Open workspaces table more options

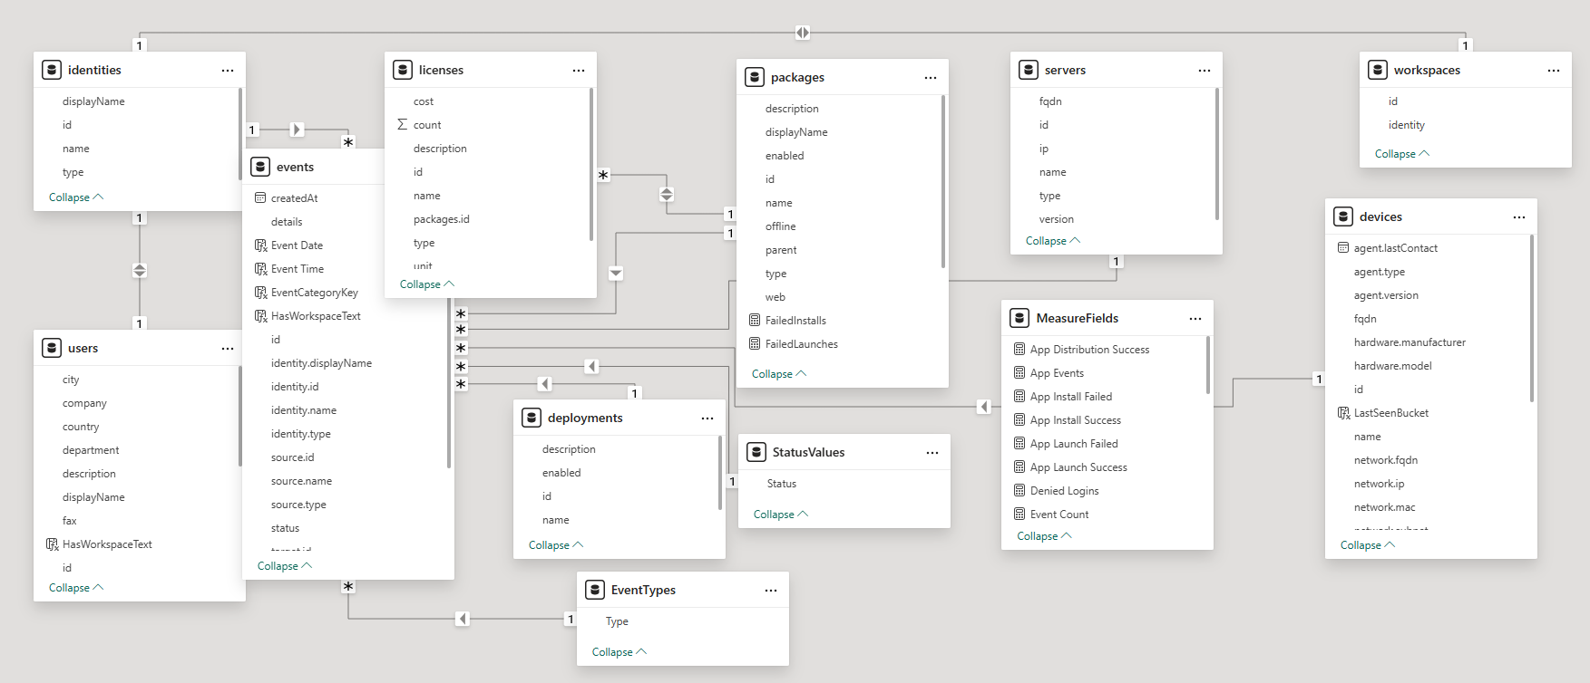(1553, 71)
